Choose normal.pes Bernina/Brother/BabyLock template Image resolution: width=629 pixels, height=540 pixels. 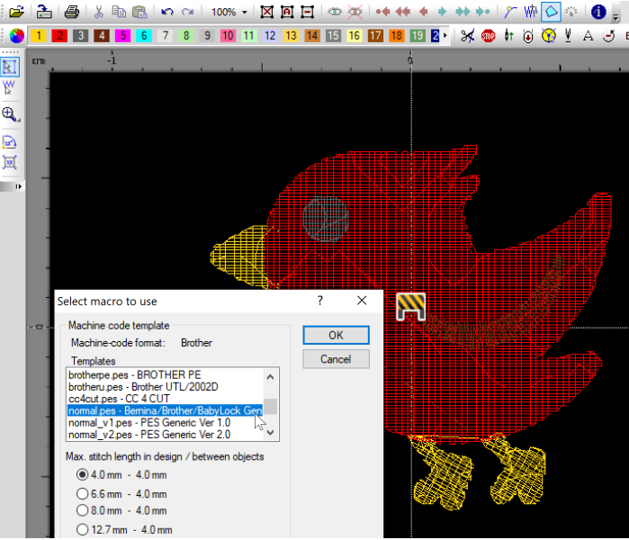tap(165, 410)
